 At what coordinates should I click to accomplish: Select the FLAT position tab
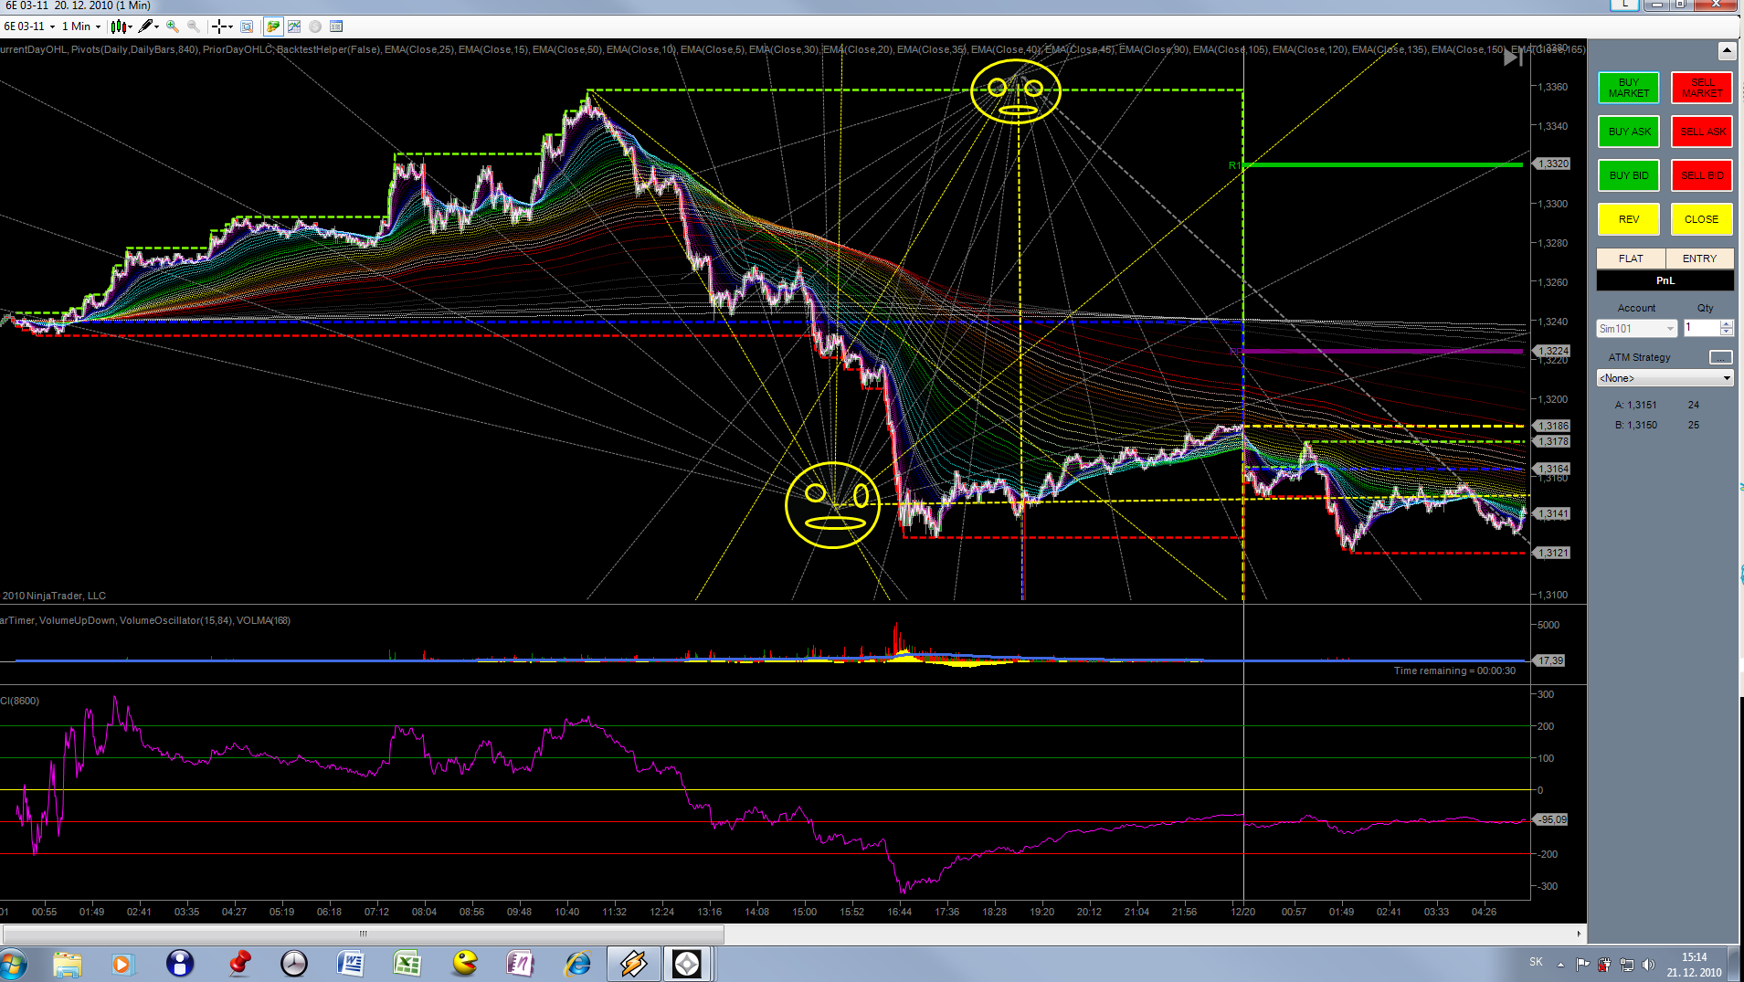coord(1631,259)
